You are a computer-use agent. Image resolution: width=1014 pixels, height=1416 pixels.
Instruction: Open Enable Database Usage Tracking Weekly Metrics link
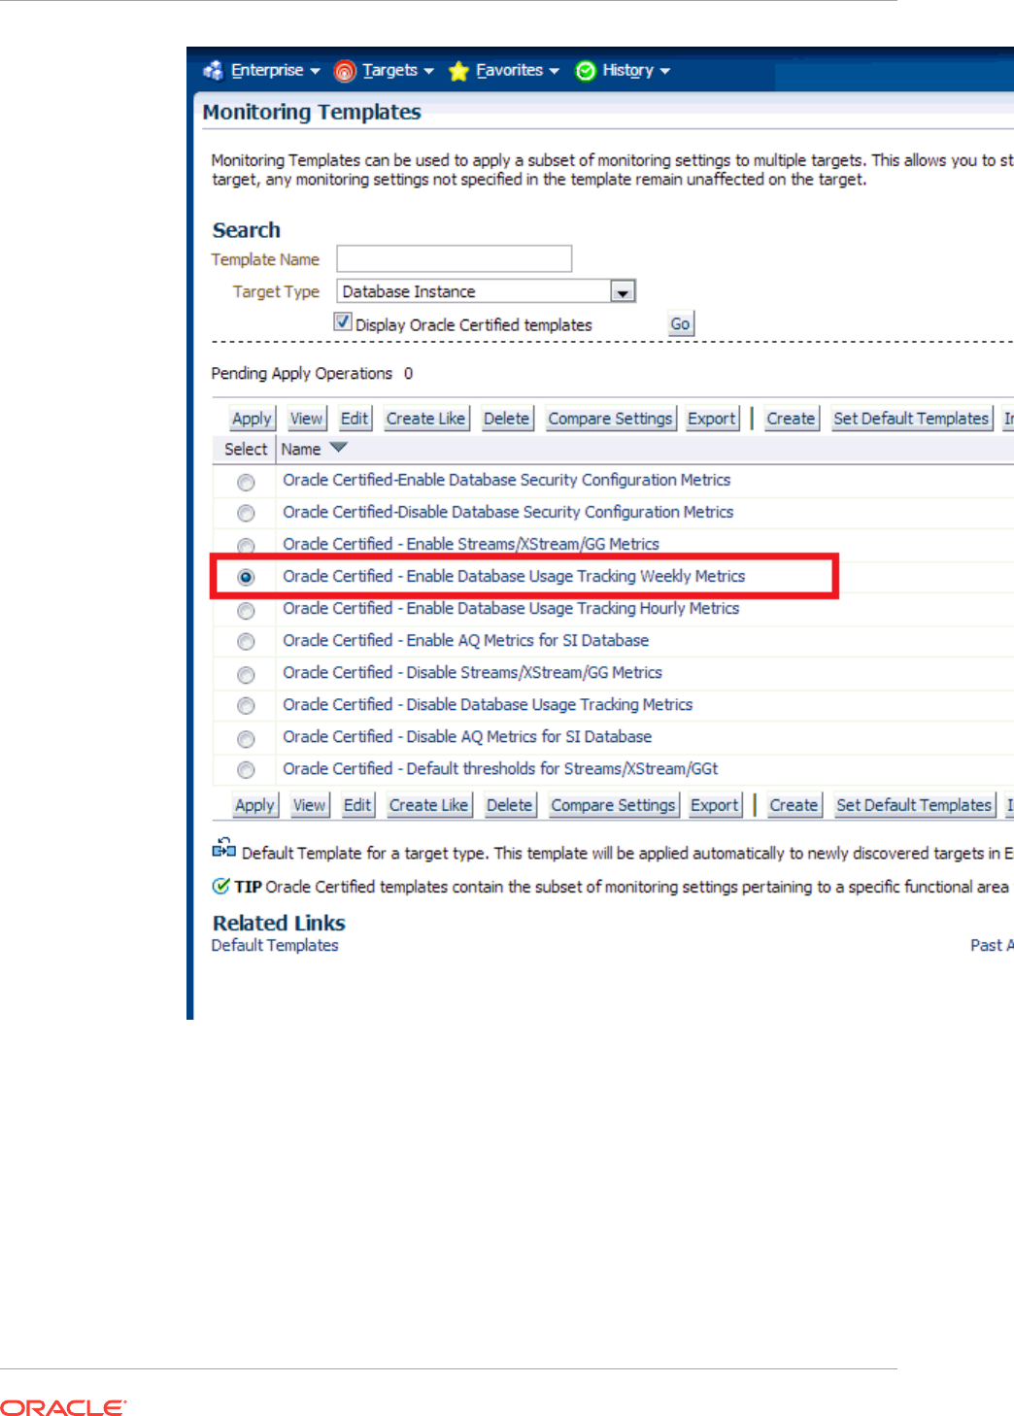point(514,576)
